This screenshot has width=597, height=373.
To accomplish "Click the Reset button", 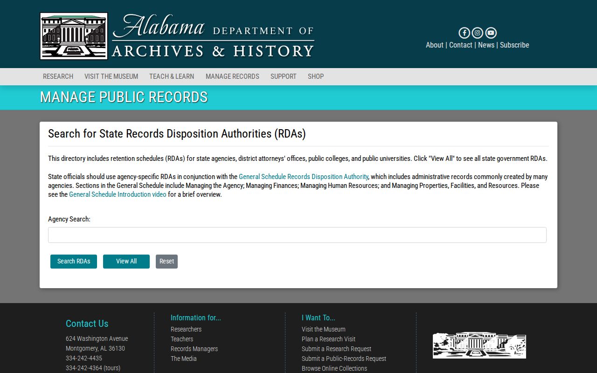I will click(167, 262).
